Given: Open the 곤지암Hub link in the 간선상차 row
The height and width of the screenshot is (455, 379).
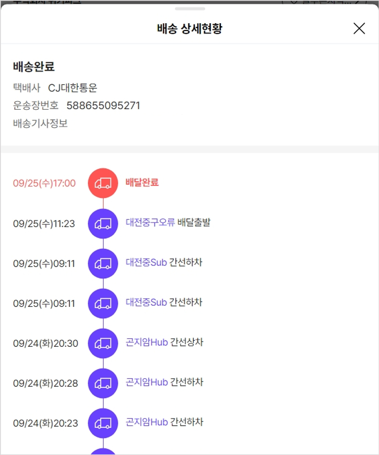Looking at the screenshot, I should click(x=147, y=342).
